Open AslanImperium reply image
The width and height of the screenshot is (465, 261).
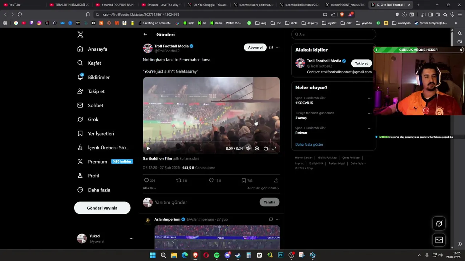coord(217,237)
